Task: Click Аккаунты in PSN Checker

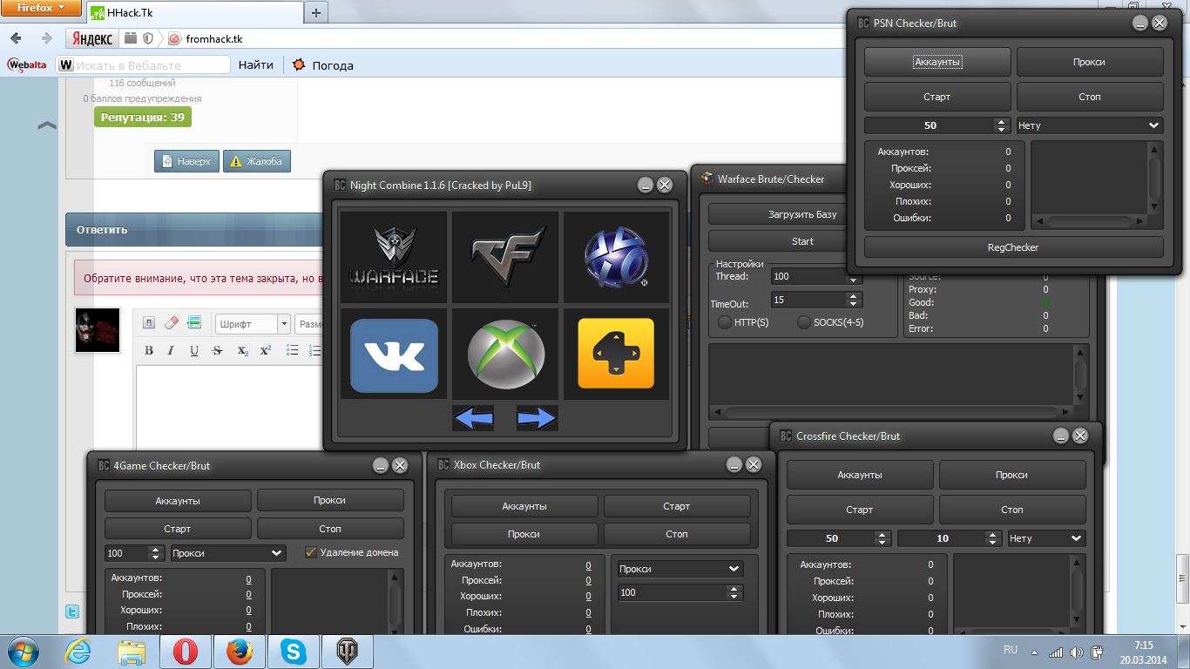Action: (x=937, y=62)
